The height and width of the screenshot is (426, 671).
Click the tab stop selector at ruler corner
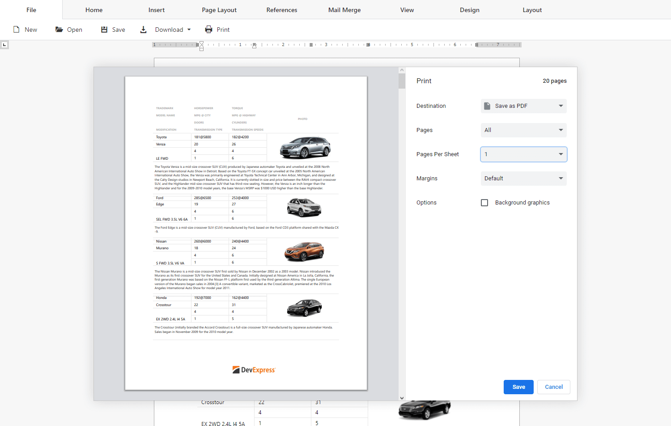pos(4,45)
